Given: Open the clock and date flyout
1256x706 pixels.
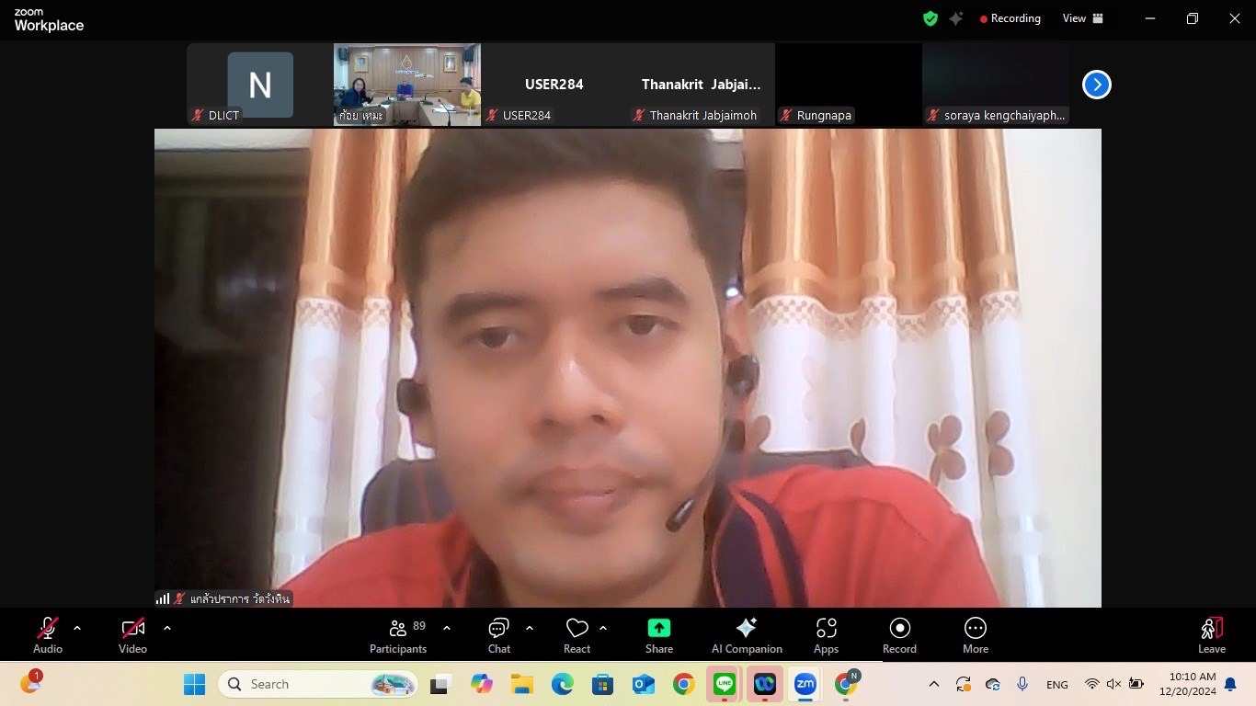Looking at the screenshot, I should (1188, 684).
